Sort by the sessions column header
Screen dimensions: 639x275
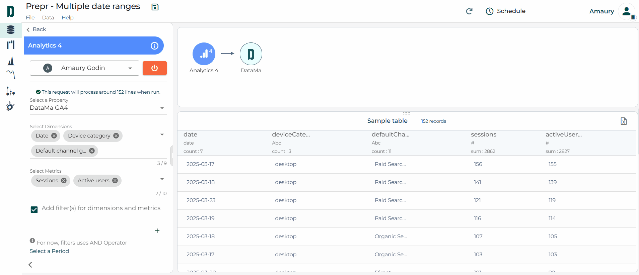[484, 134]
